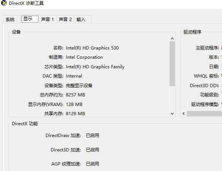
Task: Click the AGP 纹理加速 label
Action: tap(66, 164)
